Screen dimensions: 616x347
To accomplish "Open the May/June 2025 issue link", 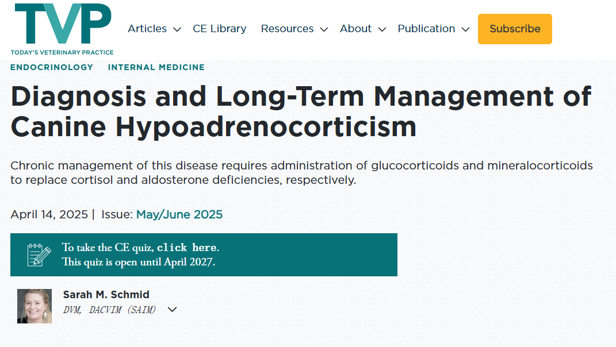I will (x=179, y=215).
